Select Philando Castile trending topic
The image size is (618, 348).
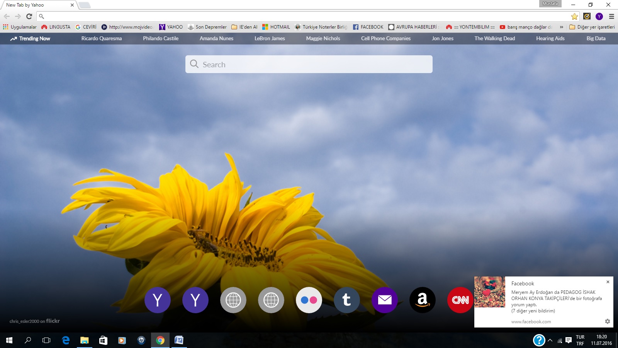pos(161,39)
